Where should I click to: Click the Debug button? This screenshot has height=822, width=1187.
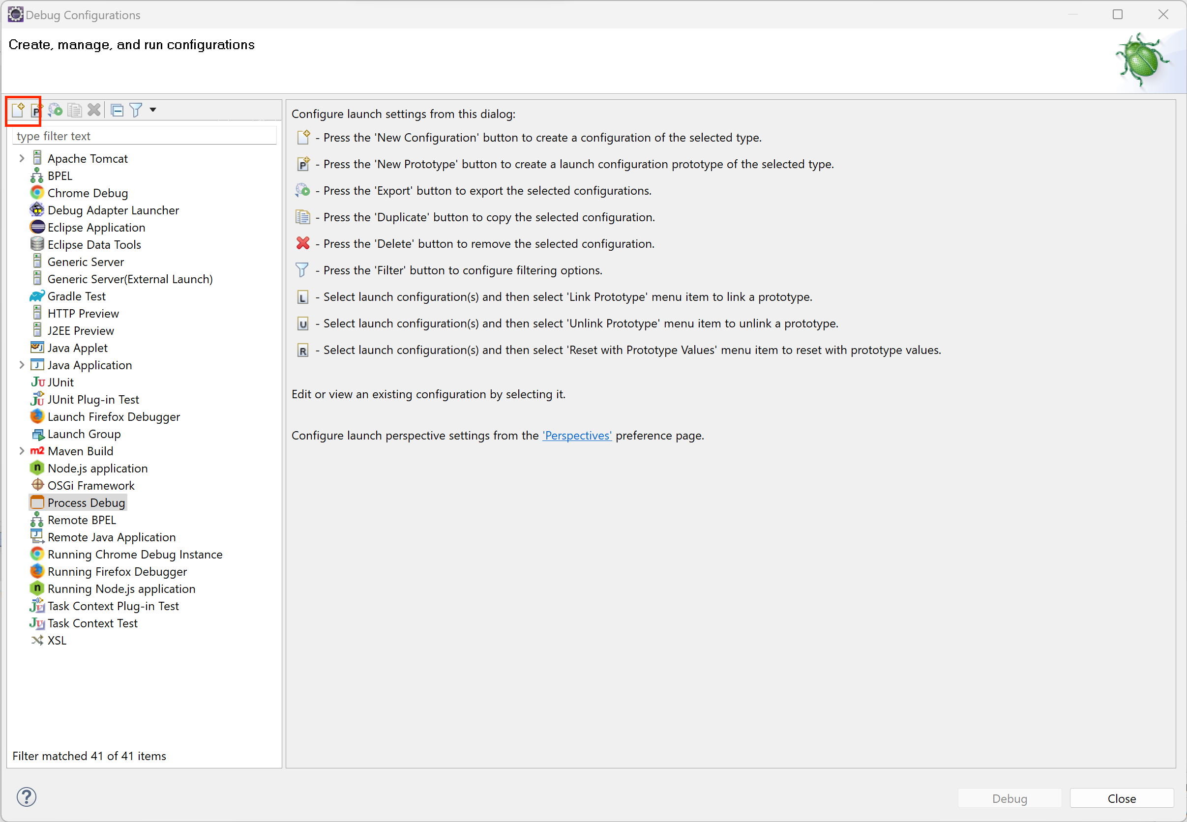coord(1009,798)
